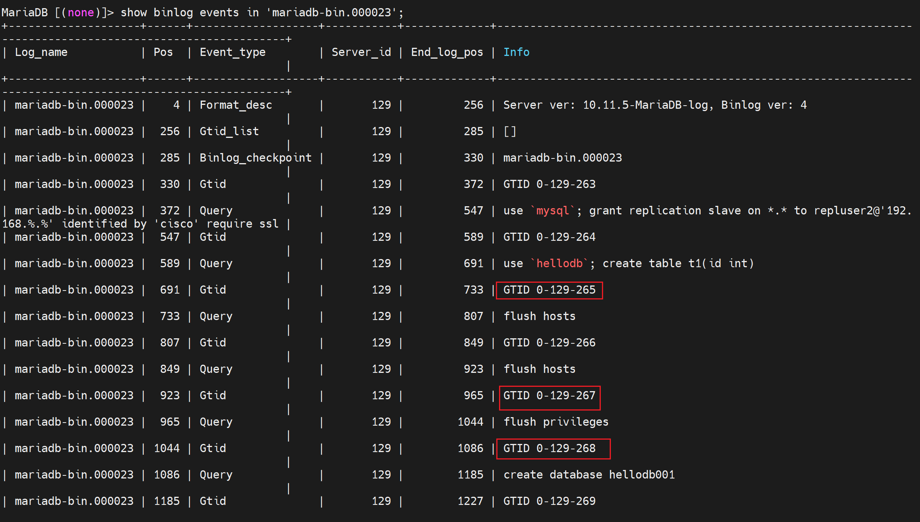
Task: Click the Pos value 4
Action: pos(176,105)
